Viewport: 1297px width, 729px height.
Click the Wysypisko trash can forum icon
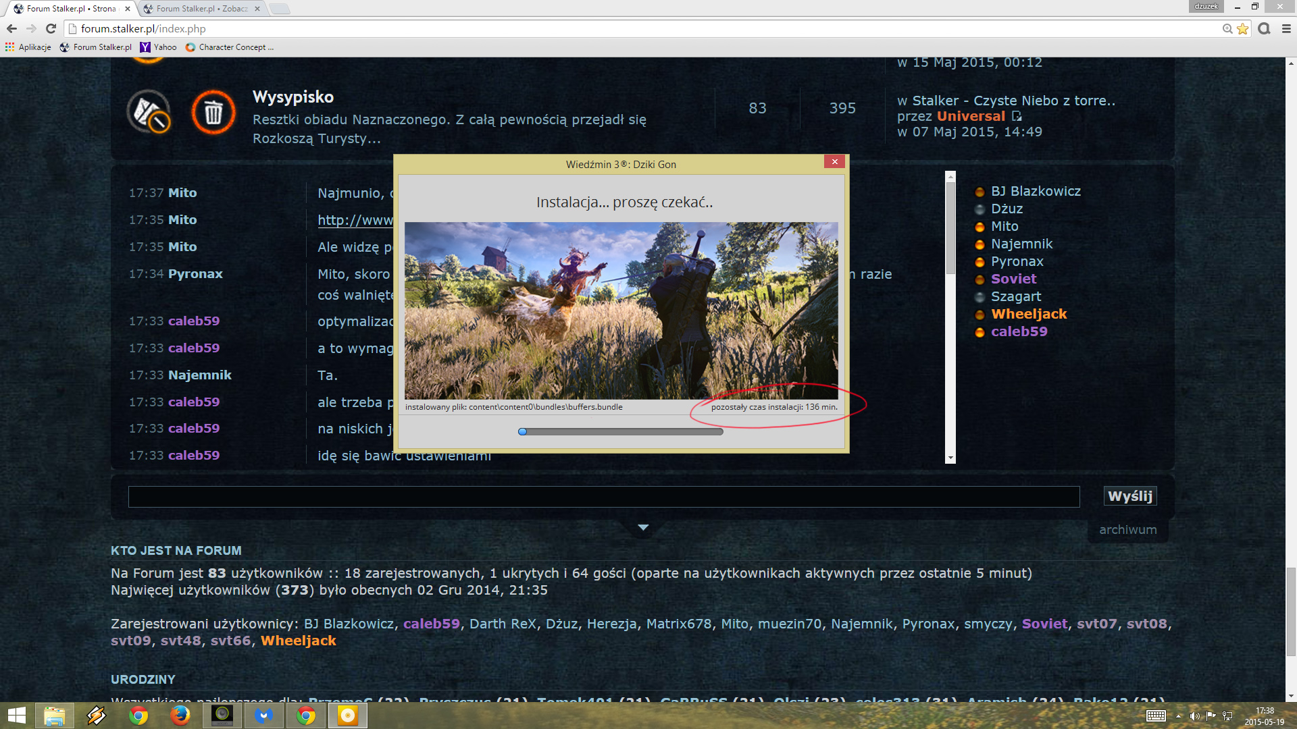click(x=213, y=112)
